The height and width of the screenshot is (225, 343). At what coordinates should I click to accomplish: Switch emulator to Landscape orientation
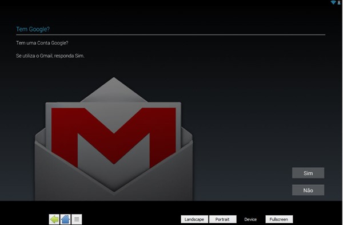(194, 219)
